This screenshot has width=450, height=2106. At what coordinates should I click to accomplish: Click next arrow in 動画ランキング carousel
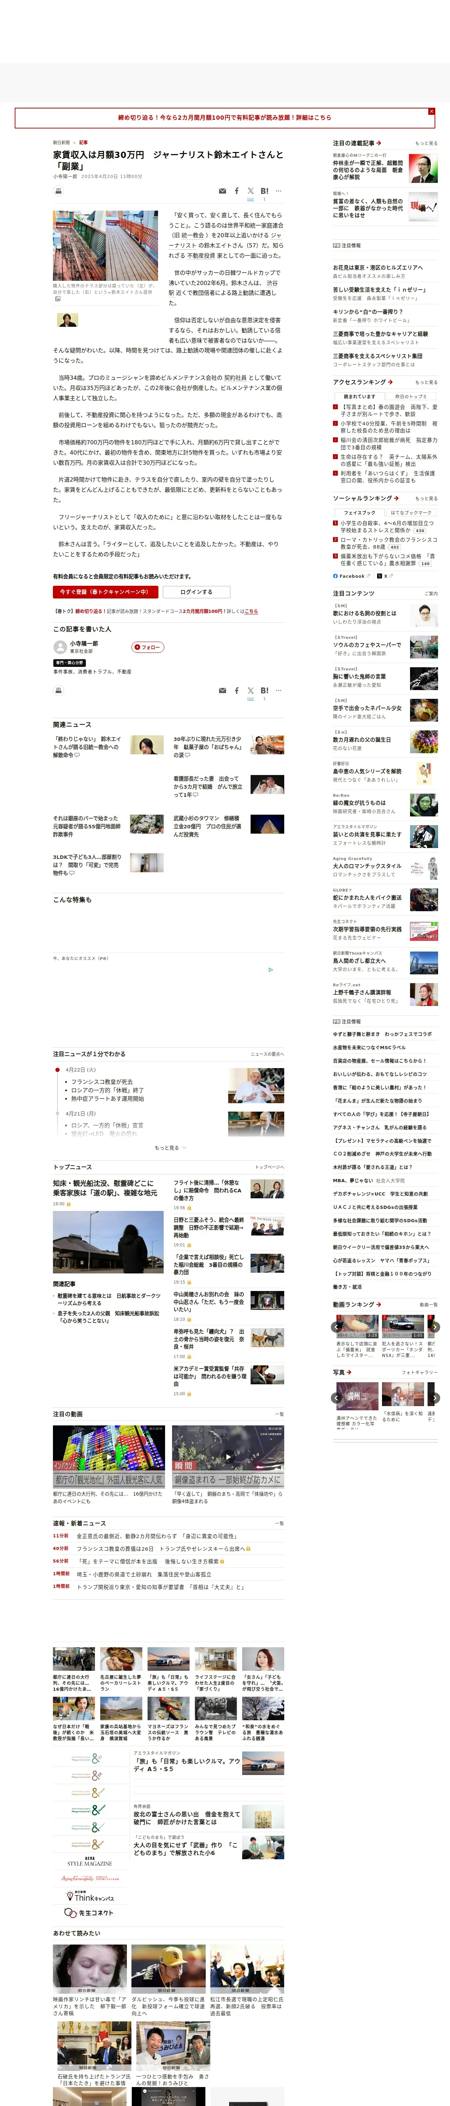(435, 1327)
